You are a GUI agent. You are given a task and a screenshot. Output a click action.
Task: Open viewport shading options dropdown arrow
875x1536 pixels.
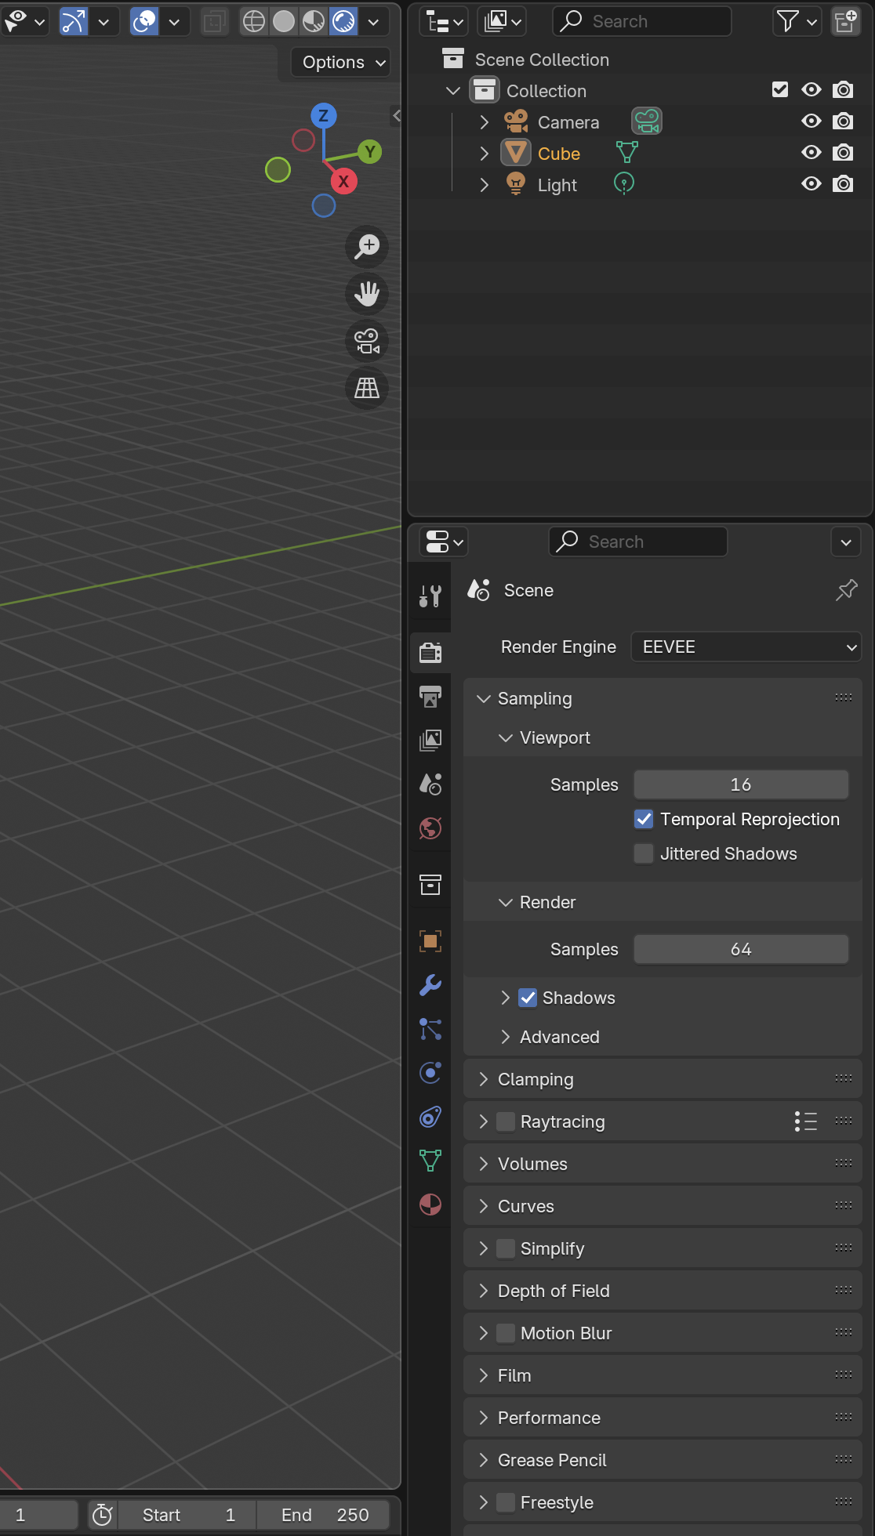(x=374, y=22)
